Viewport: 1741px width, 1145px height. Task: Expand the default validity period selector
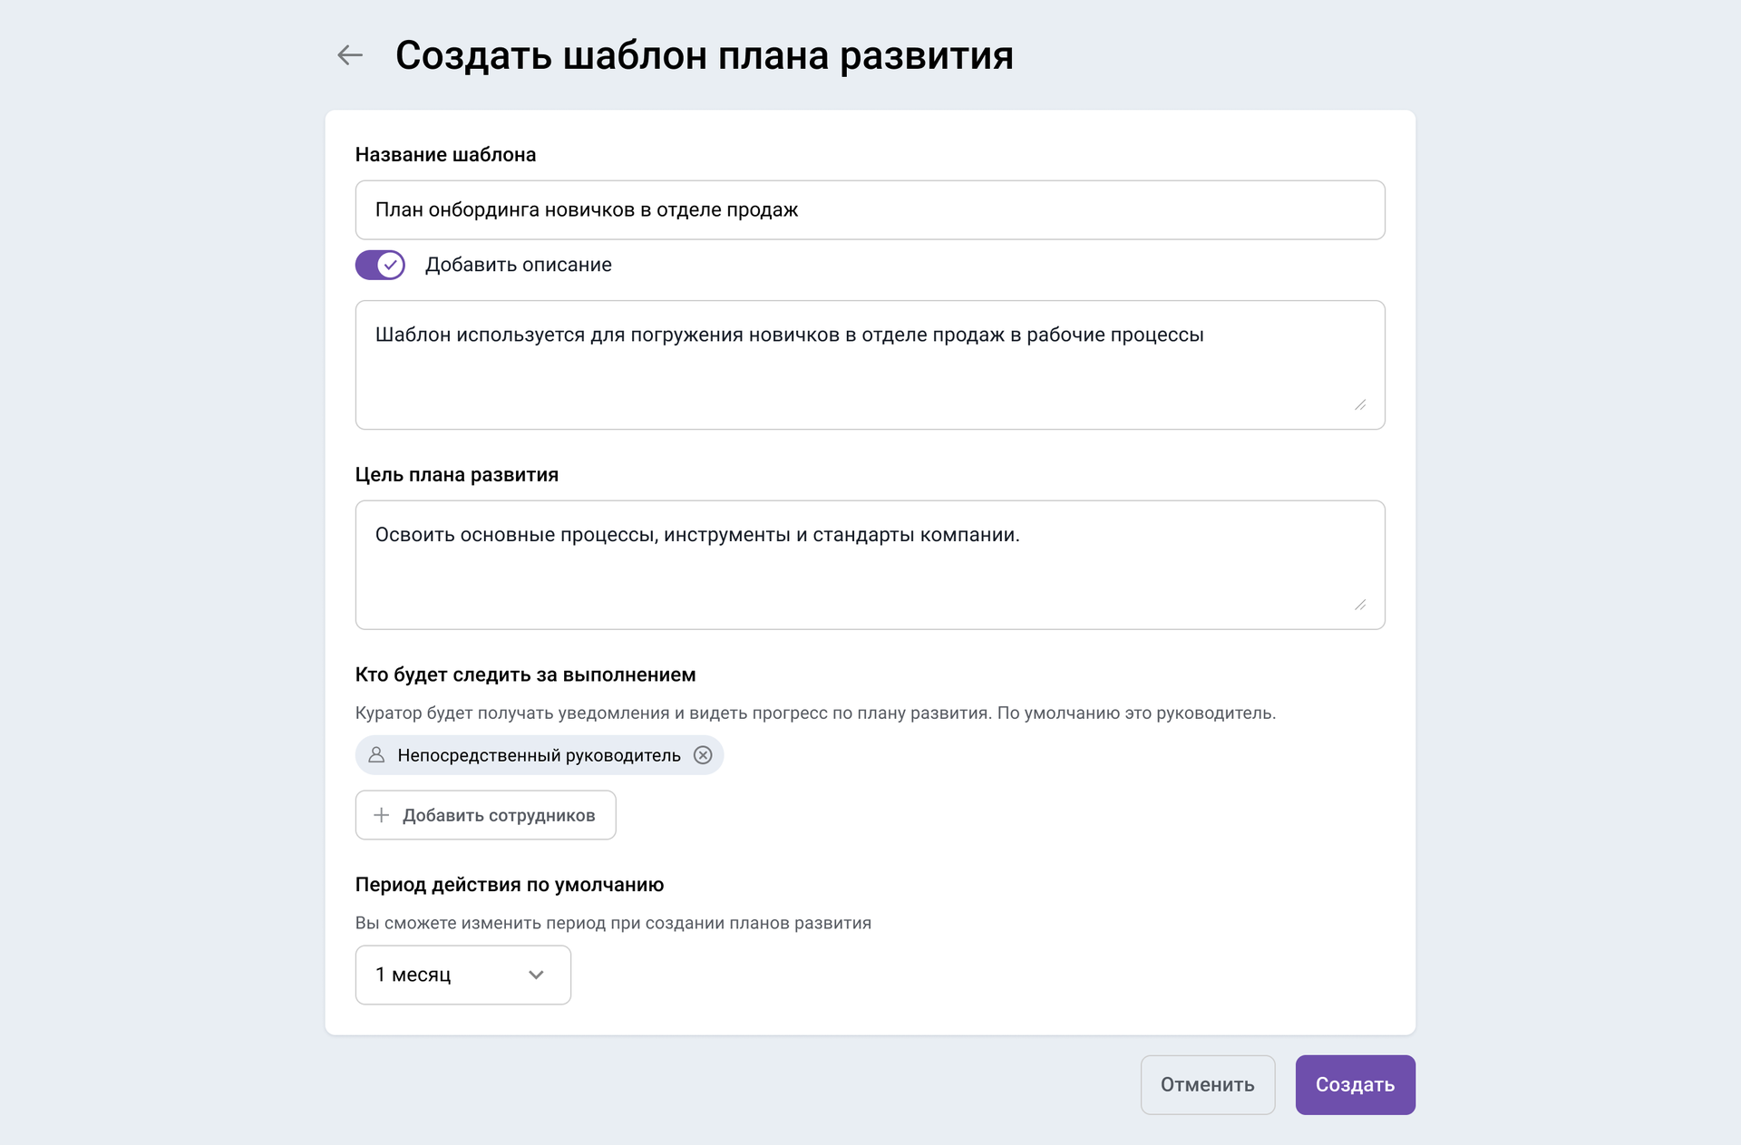coord(462,975)
